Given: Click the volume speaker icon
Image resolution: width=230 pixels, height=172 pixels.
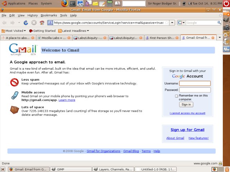Looking at the screenshot, I should pyautogui.click(x=190, y=3).
